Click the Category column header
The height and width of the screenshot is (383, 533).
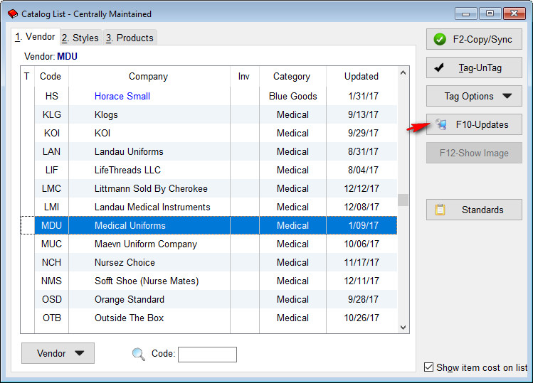click(292, 77)
